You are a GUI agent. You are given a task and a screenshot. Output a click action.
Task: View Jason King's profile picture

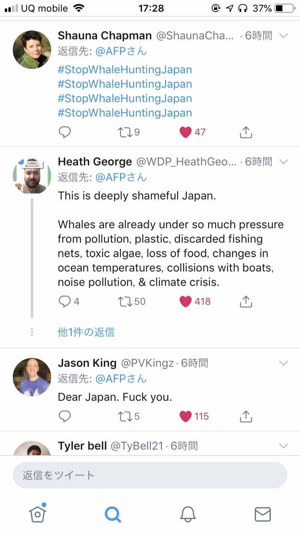click(x=32, y=377)
